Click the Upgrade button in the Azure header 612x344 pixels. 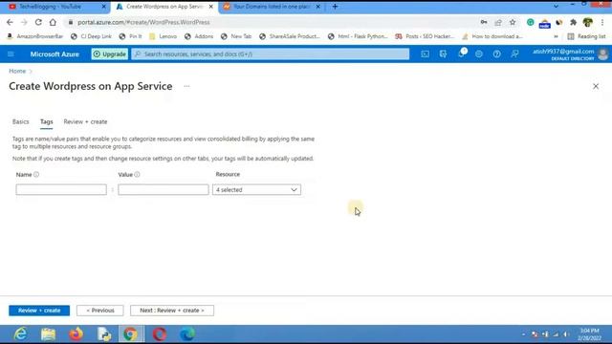(x=110, y=54)
